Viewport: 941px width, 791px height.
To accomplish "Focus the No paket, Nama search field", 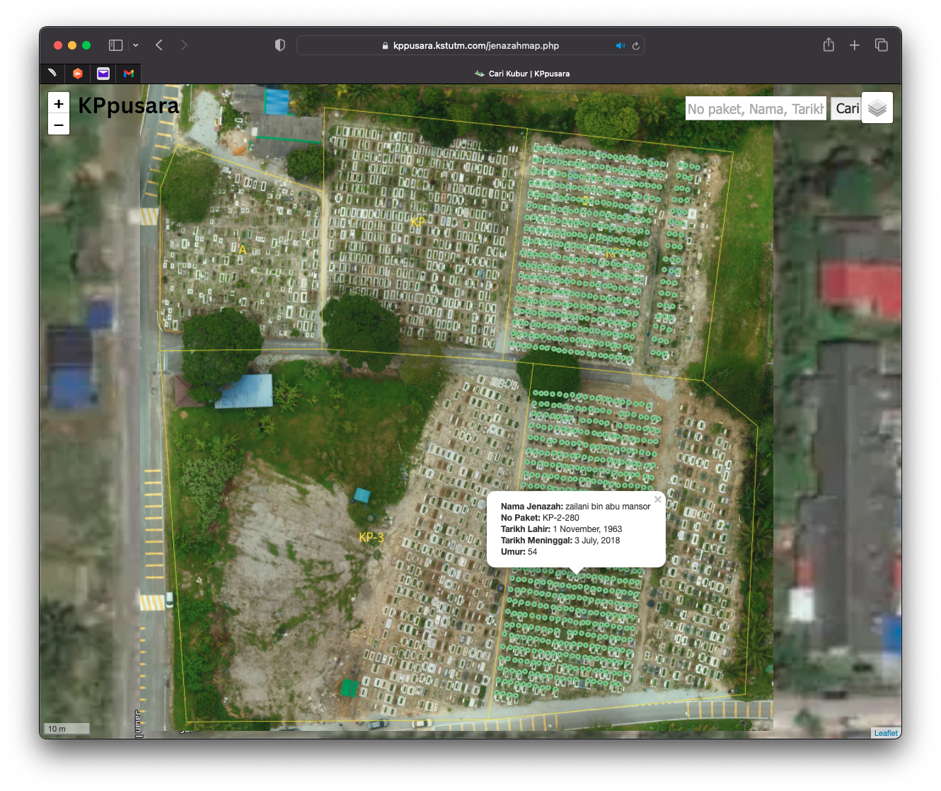I will [x=755, y=108].
